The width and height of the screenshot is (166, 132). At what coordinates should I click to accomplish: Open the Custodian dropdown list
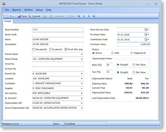82,84
